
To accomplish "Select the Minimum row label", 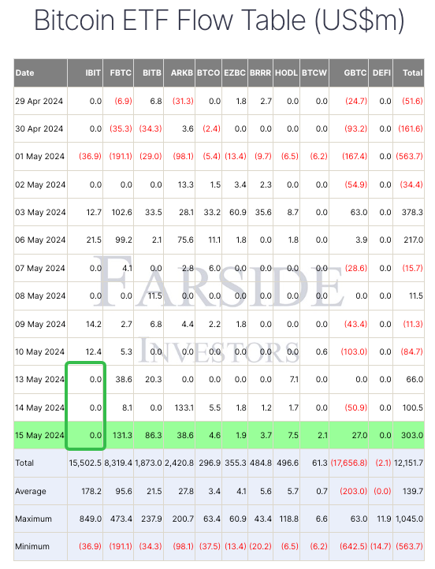I will coord(32,546).
